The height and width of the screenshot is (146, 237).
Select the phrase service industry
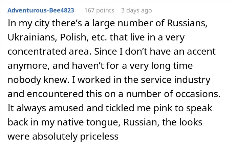tap(176, 80)
